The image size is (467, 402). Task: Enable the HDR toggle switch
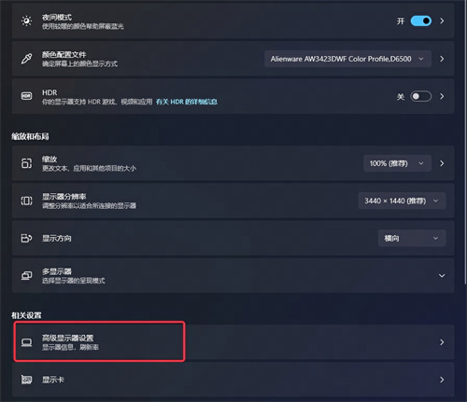point(421,96)
